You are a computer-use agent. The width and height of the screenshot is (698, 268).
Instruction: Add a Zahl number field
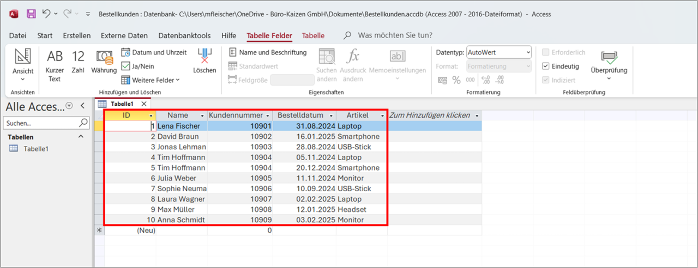click(x=78, y=61)
